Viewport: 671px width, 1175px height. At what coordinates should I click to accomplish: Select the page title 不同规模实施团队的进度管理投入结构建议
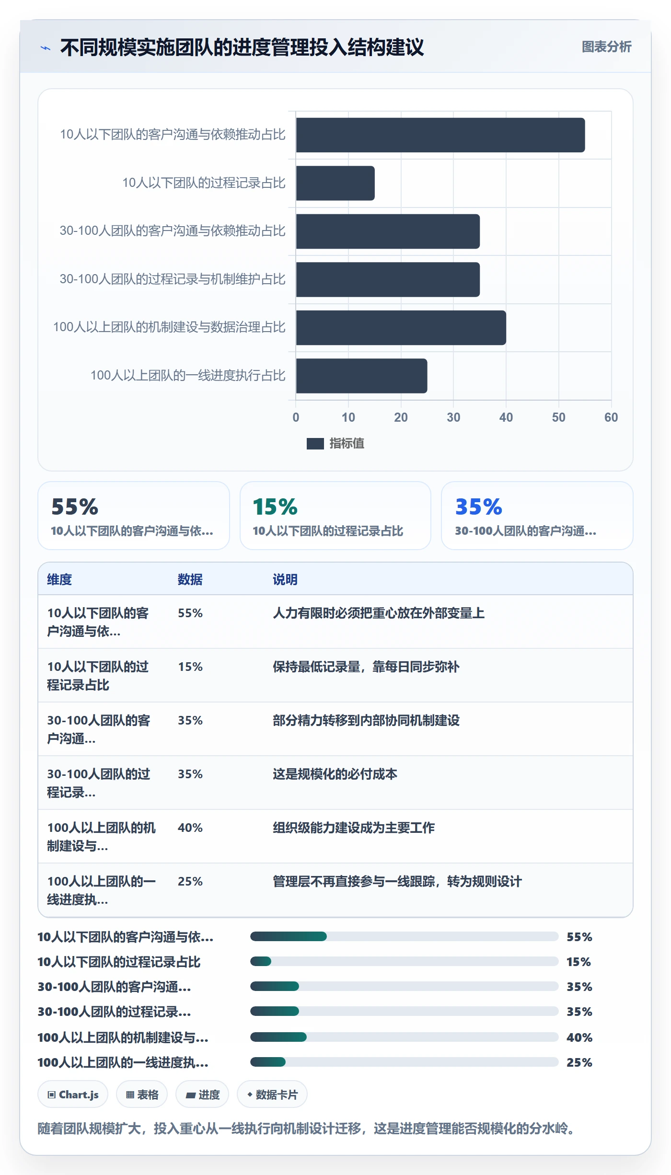[x=242, y=47]
